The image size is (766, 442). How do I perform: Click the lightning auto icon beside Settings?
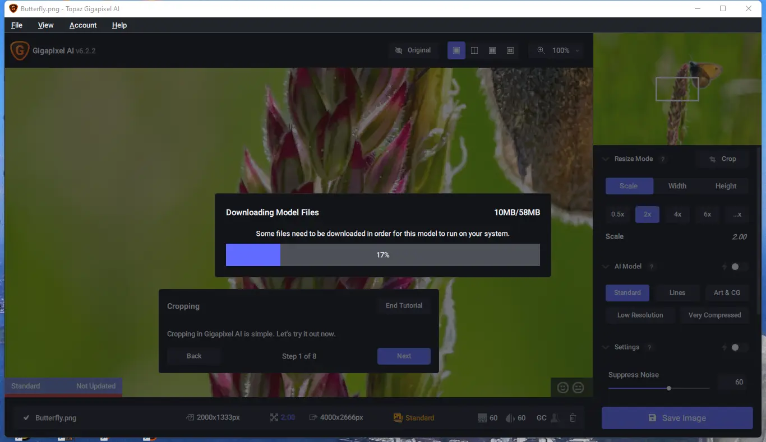(725, 347)
